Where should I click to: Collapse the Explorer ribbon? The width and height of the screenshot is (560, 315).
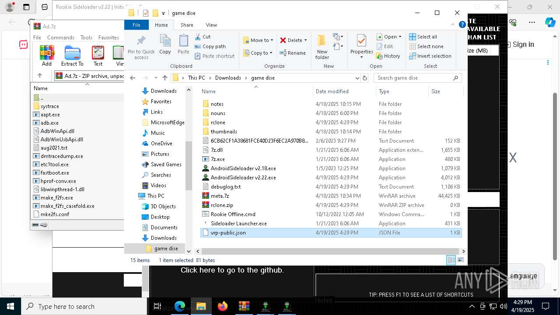coord(454,25)
